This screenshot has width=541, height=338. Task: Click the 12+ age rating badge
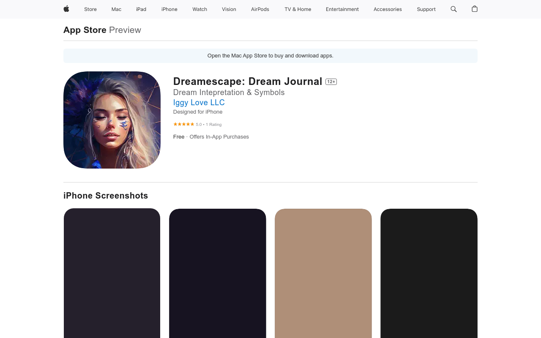(331, 82)
